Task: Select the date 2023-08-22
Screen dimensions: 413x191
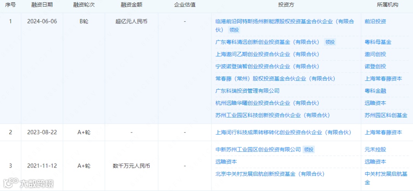Action: click(42, 132)
